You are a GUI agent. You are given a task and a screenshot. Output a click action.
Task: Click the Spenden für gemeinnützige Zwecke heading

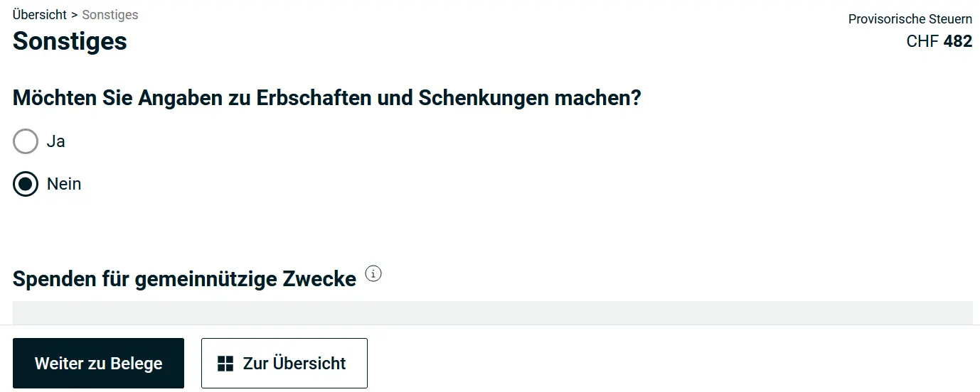click(184, 279)
